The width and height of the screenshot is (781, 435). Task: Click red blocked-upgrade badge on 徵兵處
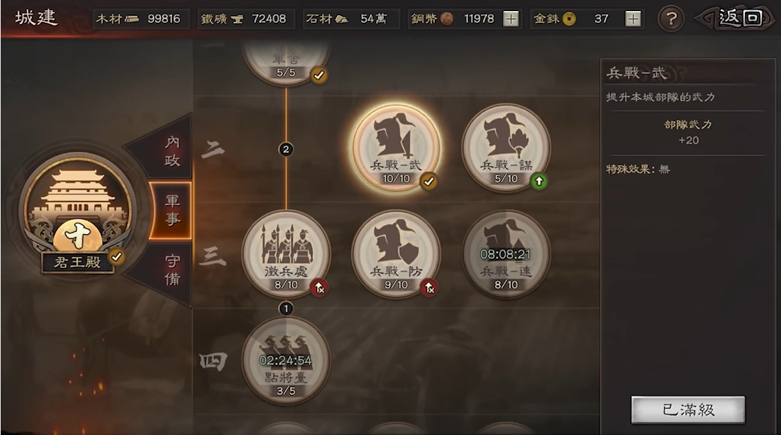coord(319,288)
